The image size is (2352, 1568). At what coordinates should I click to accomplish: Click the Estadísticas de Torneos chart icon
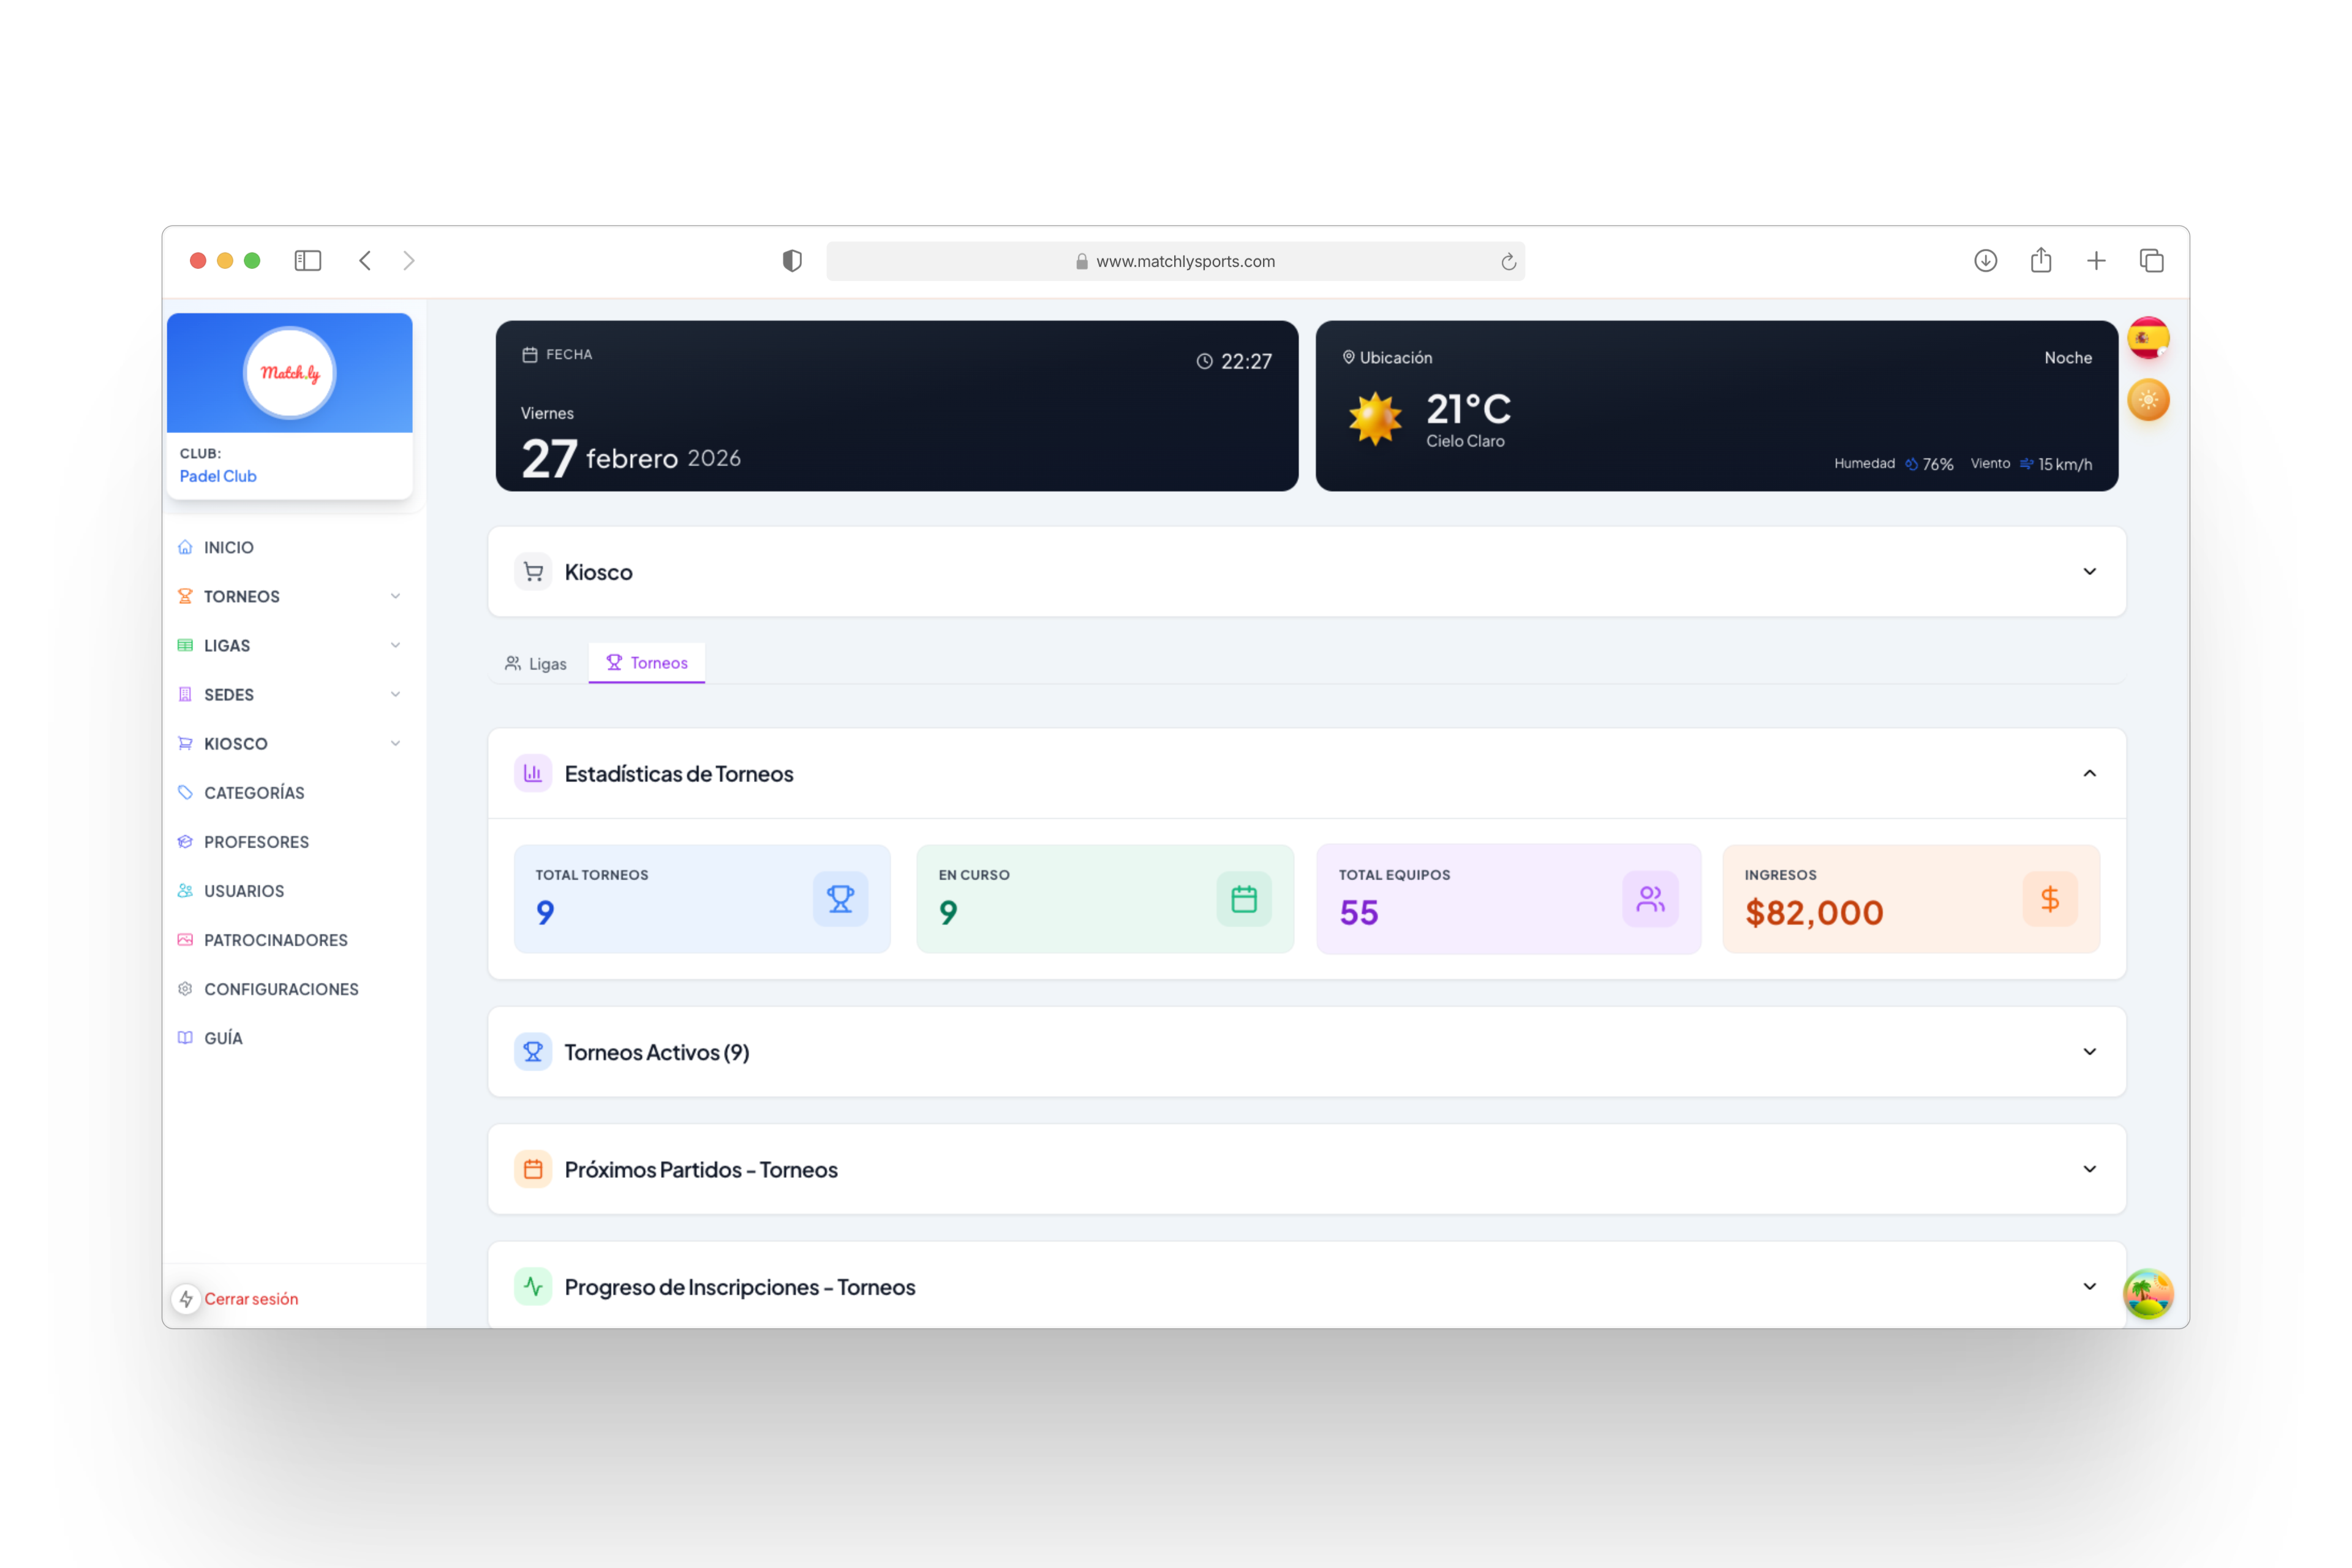(x=533, y=772)
